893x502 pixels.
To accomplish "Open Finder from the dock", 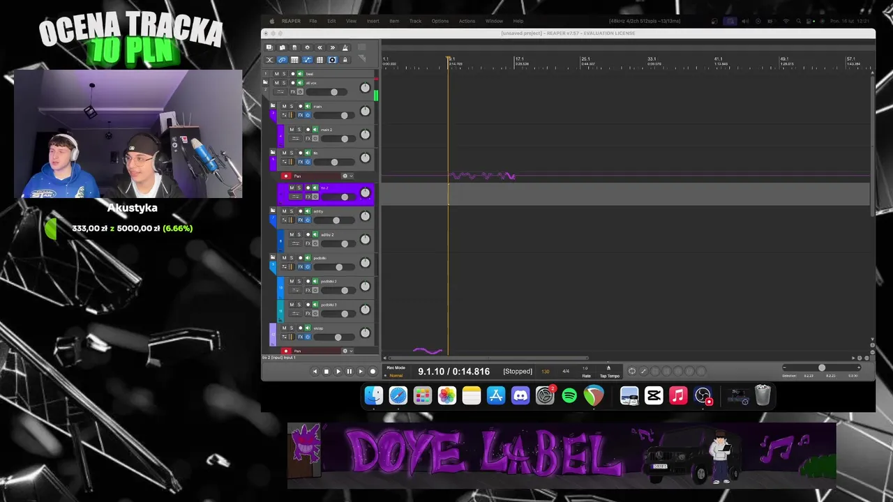I will tap(374, 396).
